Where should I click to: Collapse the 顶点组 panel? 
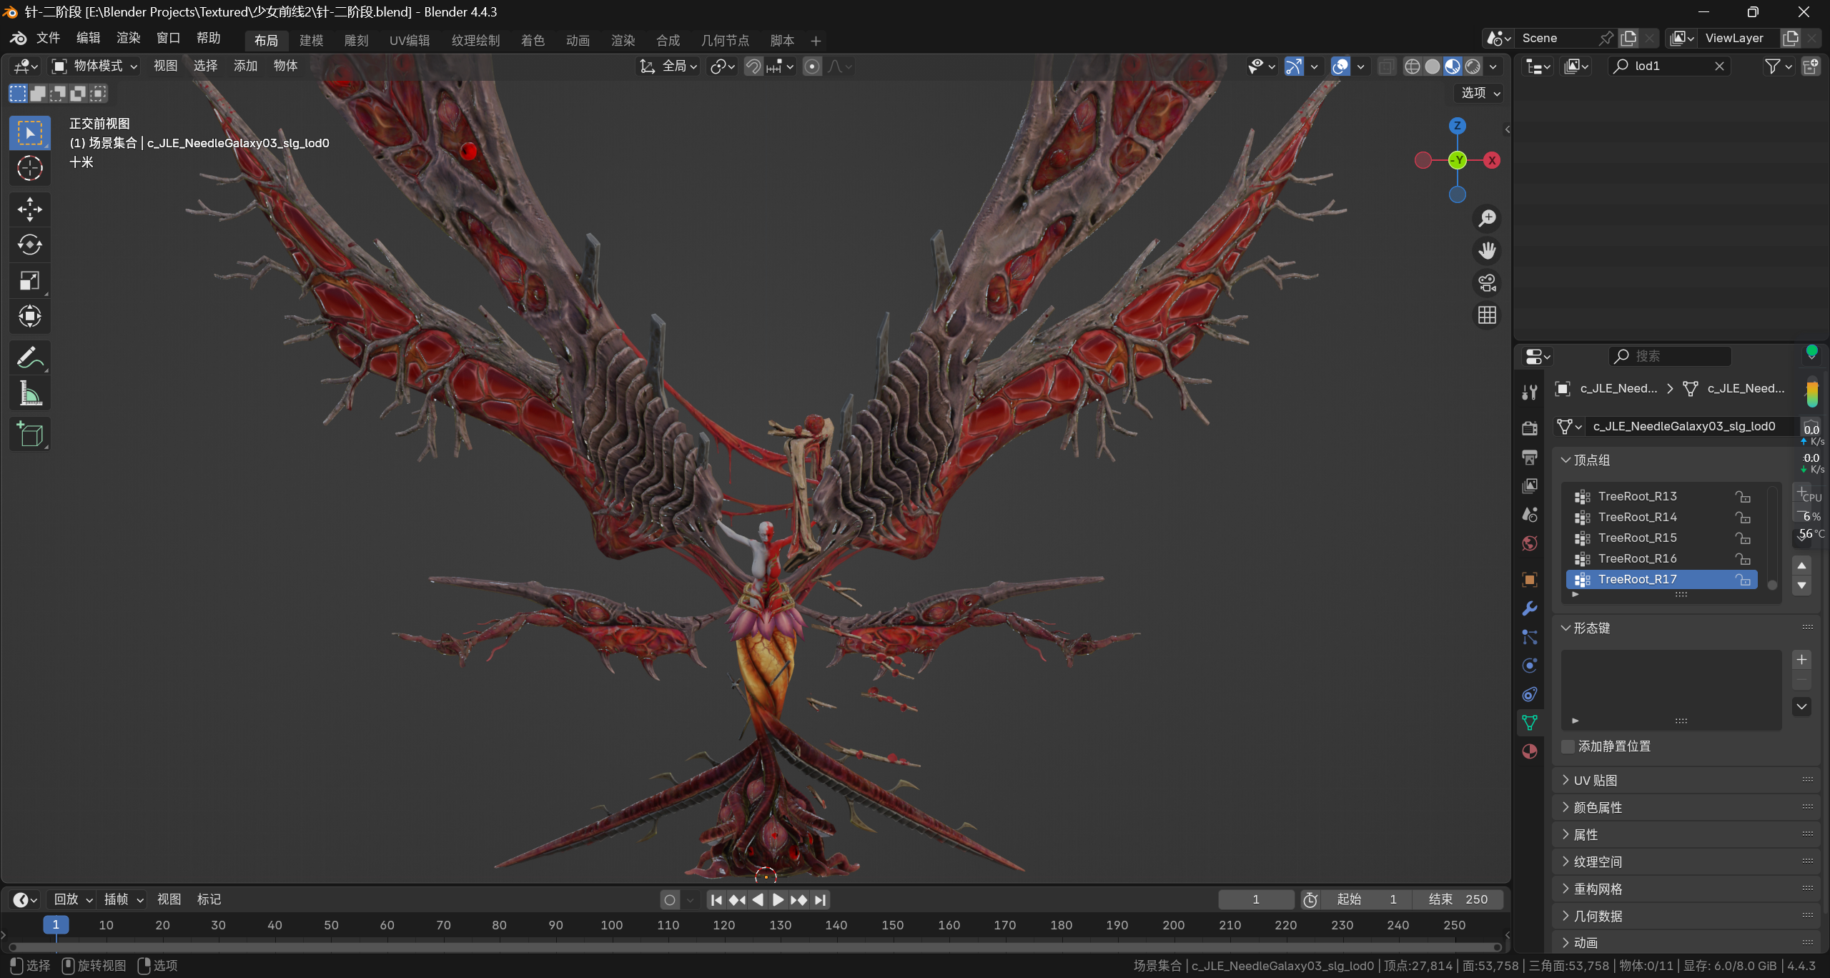point(1591,460)
